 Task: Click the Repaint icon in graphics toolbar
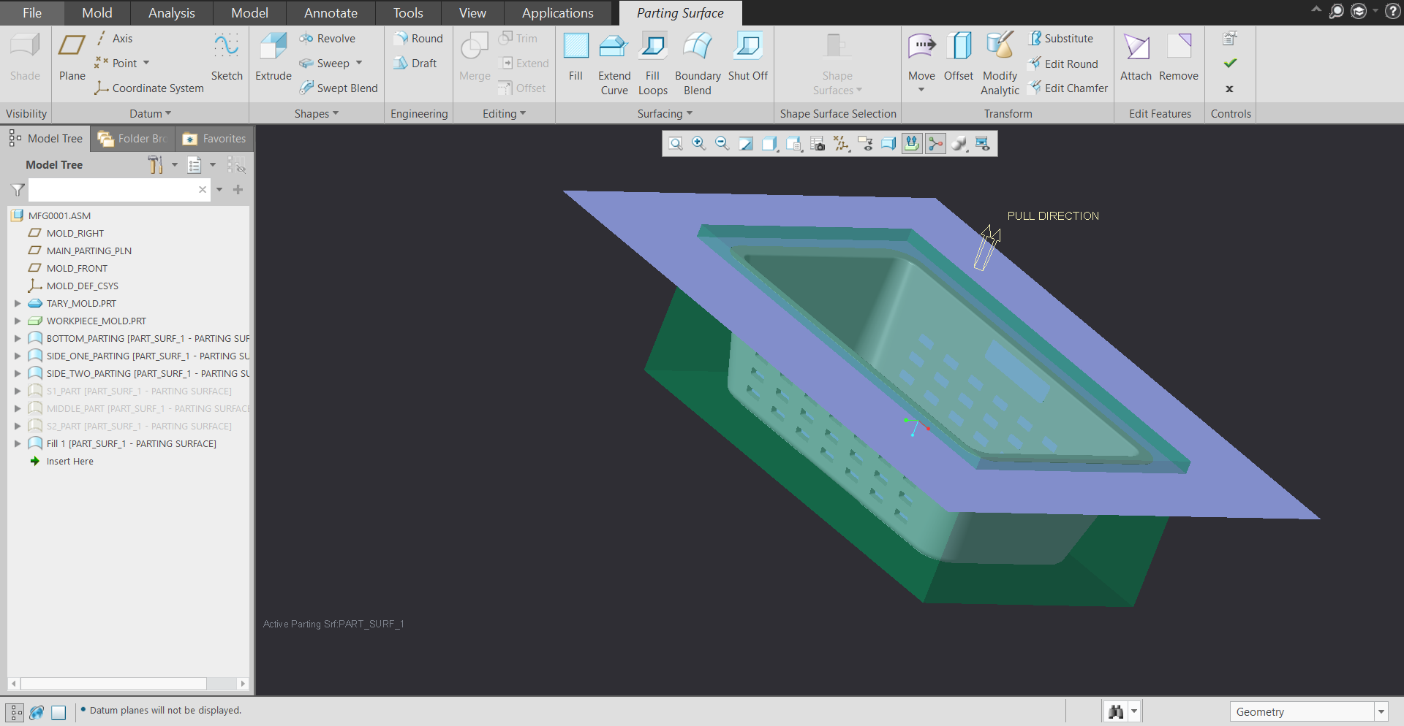(x=746, y=144)
